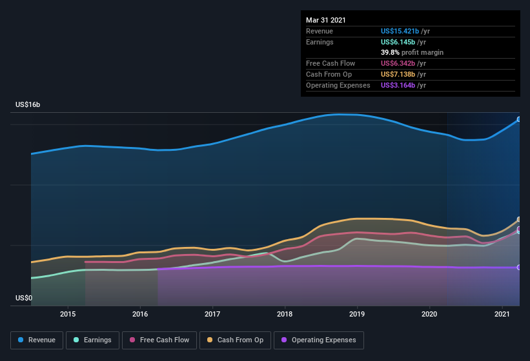Toggle the Free Cash Flow legend button
This screenshot has width=530, height=361.
[x=159, y=340]
